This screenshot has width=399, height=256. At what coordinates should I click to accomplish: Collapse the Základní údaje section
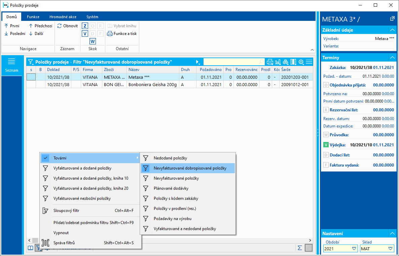pyautogui.click(x=392, y=30)
